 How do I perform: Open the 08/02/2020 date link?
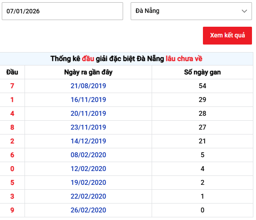point(88,155)
